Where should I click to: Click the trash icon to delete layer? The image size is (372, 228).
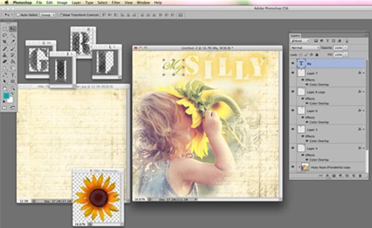[x=360, y=176]
